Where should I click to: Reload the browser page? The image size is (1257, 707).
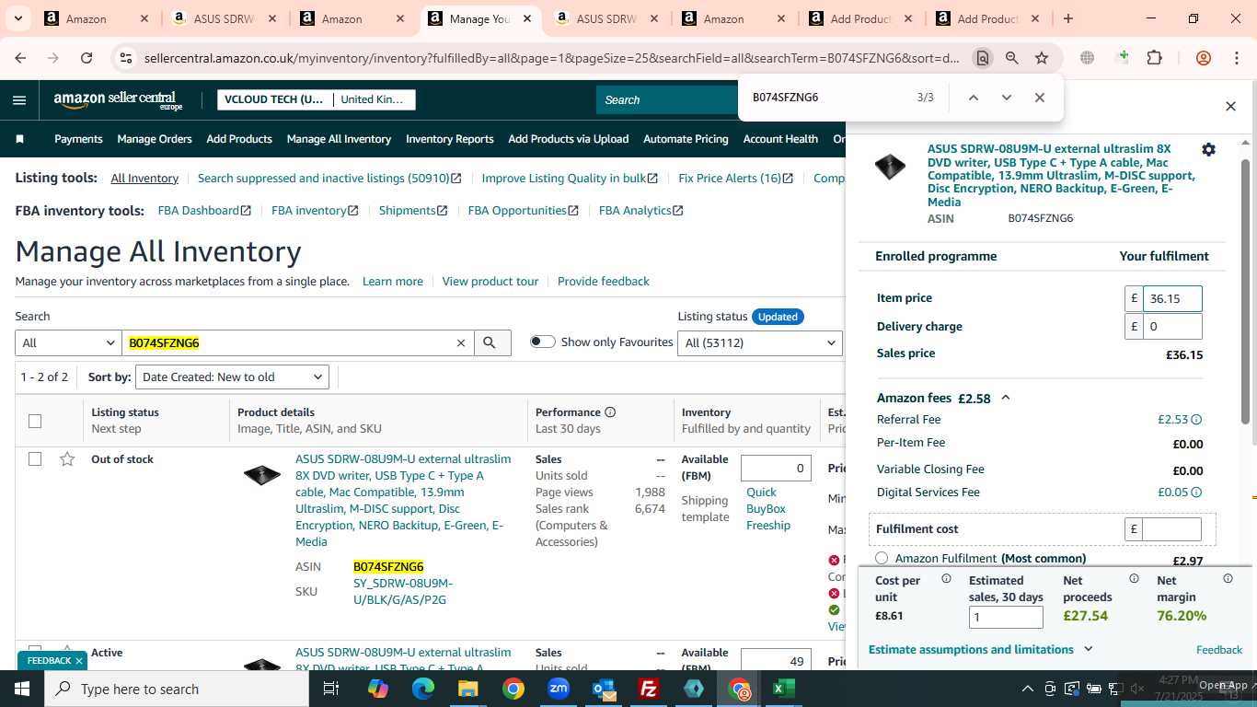[x=86, y=58]
